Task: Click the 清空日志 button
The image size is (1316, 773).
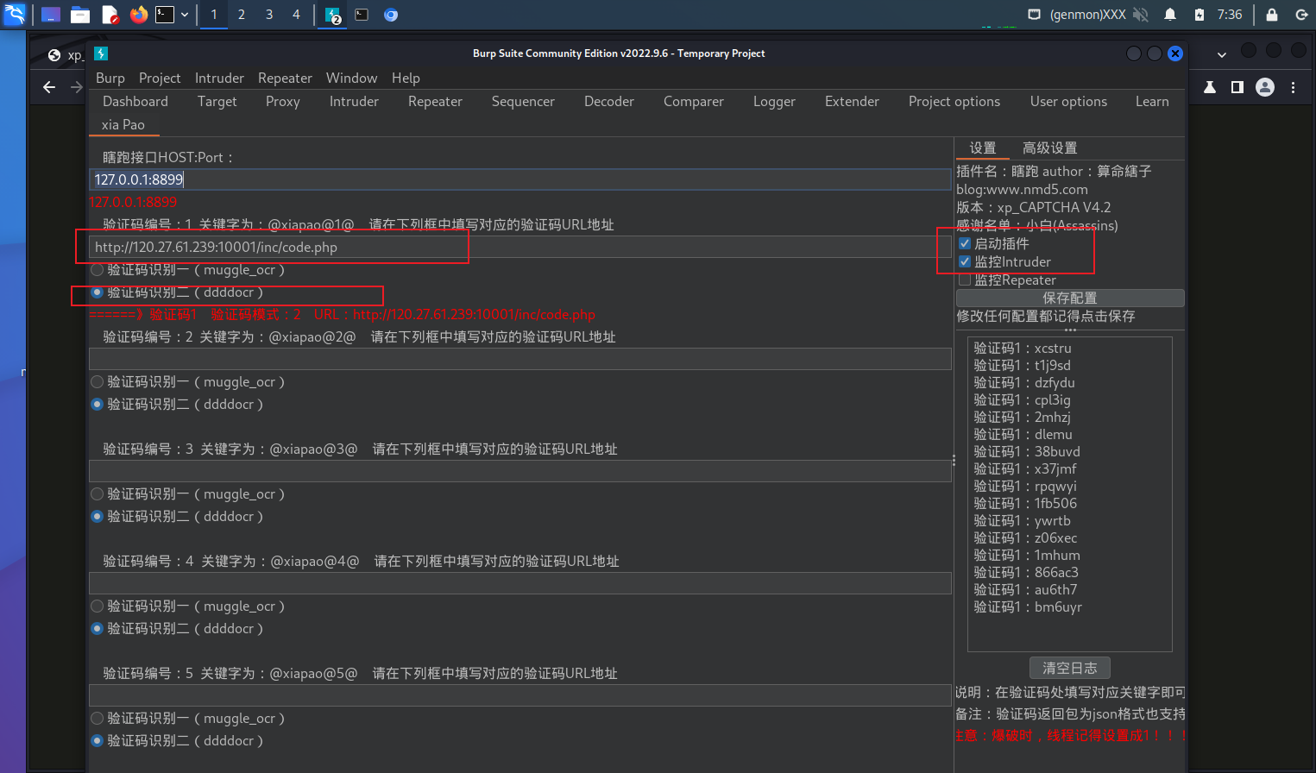Action: (1070, 668)
